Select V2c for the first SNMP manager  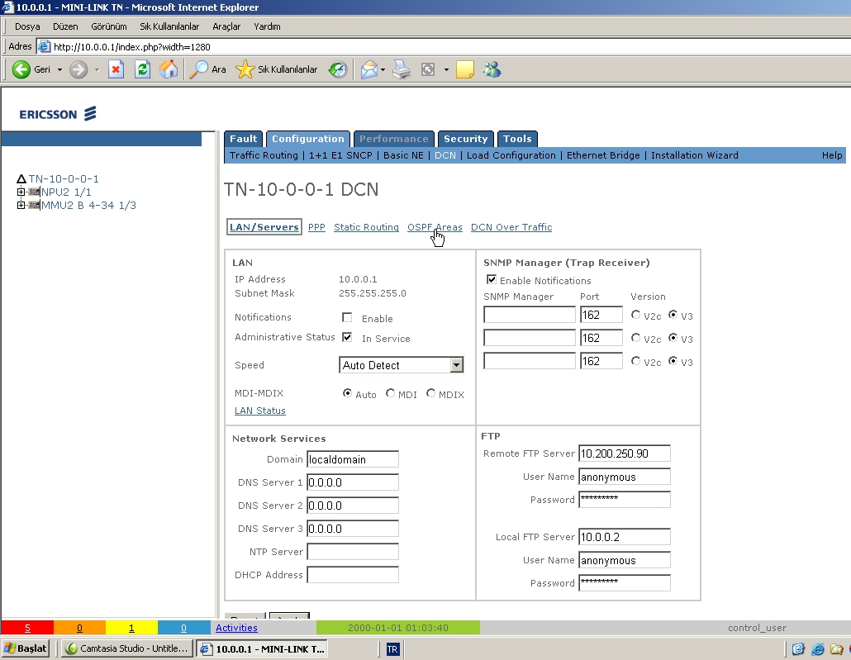636,314
